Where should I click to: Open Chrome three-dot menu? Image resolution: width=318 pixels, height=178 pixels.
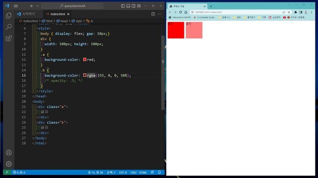click(x=312, y=12)
